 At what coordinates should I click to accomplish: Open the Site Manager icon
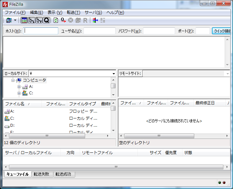point(9,20)
